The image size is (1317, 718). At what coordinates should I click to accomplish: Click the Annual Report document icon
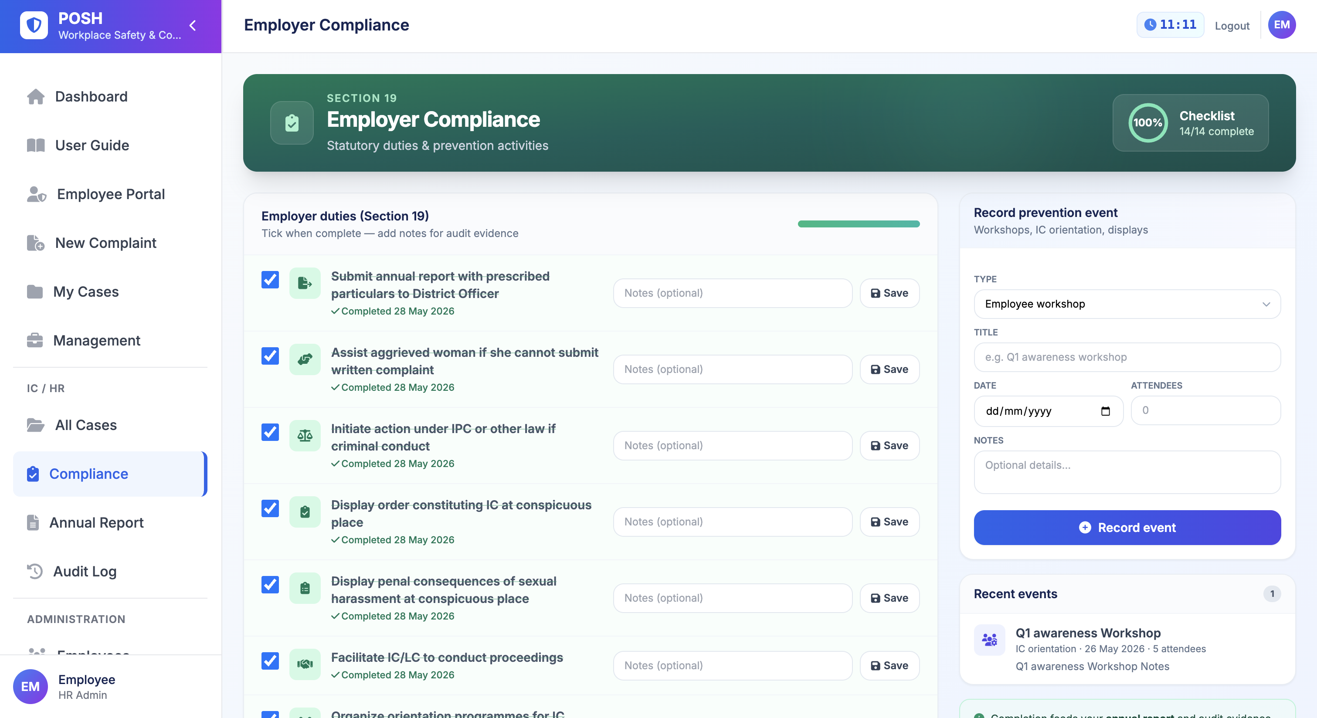point(33,523)
